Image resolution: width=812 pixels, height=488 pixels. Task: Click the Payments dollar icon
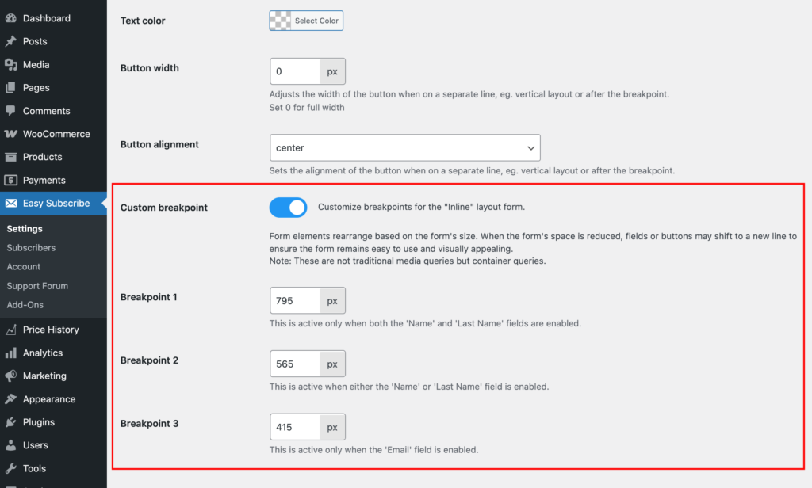[11, 180]
